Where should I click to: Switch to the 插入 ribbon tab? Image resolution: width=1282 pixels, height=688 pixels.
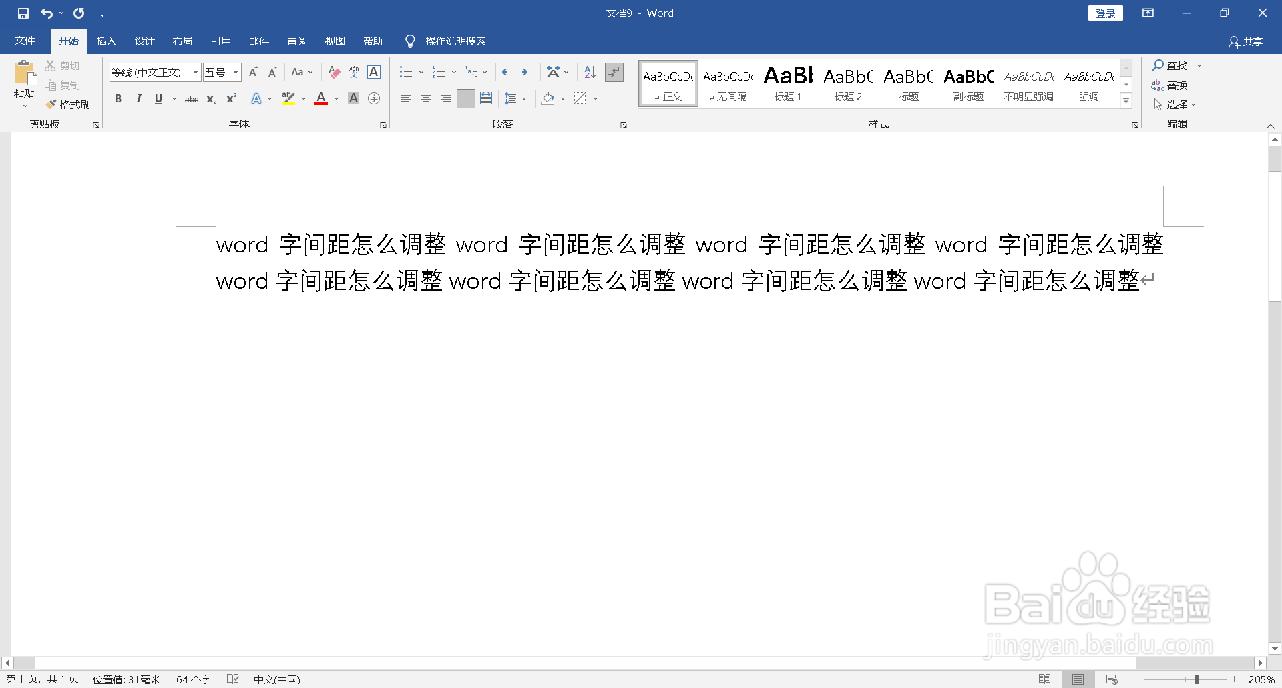pos(106,41)
